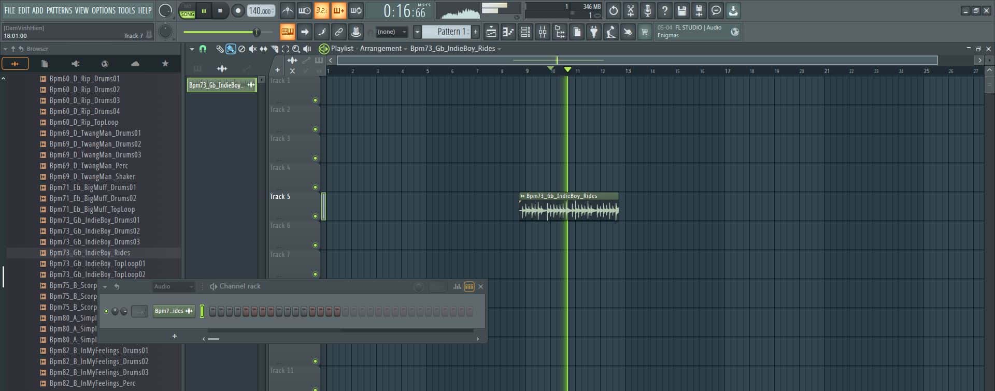The image size is (995, 391).
Task: Mute Track 5 with its green LED
Action: pyautogui.click(x=315, y=216)
